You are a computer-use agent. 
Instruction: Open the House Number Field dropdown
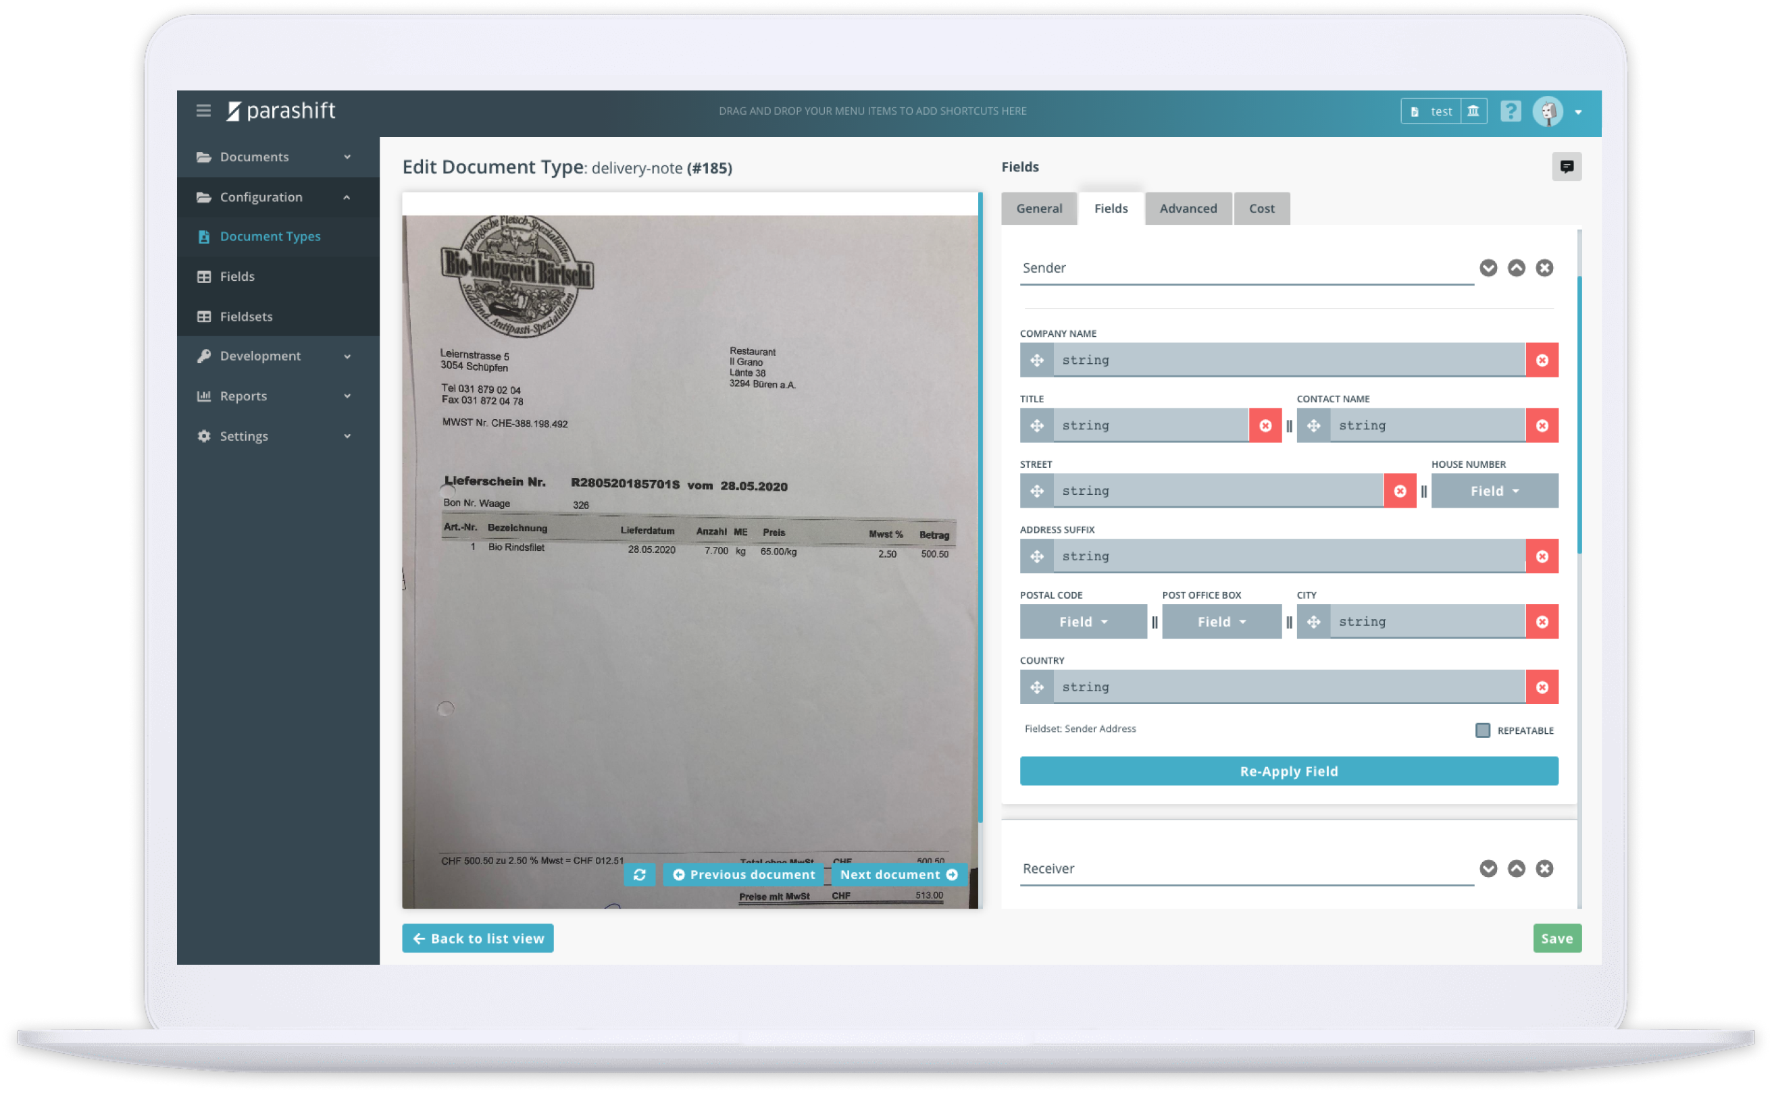coord(1494,491)
